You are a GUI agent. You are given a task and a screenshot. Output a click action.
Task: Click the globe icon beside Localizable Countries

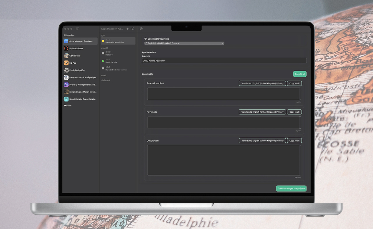pyautogui.click(x=145, y=39)
